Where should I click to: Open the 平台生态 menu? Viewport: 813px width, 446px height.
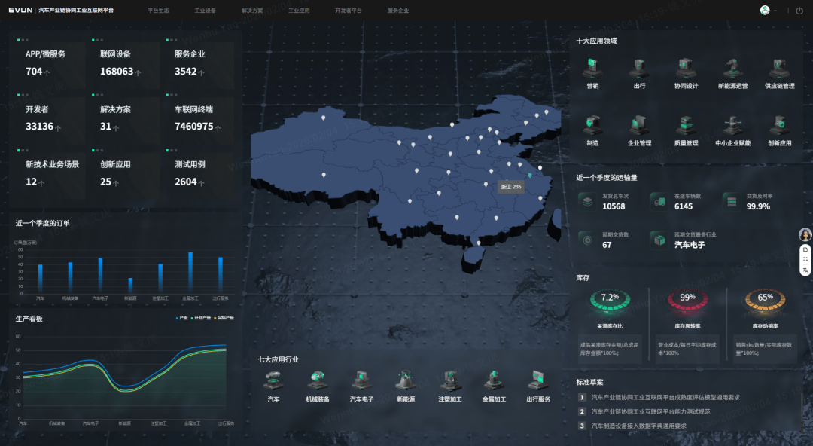(158, 11)
